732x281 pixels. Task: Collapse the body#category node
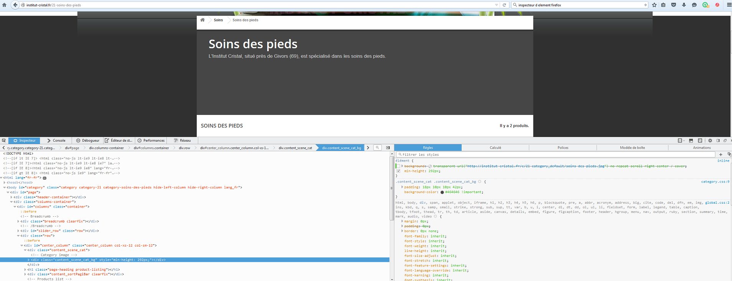click(x=5, y=188)
